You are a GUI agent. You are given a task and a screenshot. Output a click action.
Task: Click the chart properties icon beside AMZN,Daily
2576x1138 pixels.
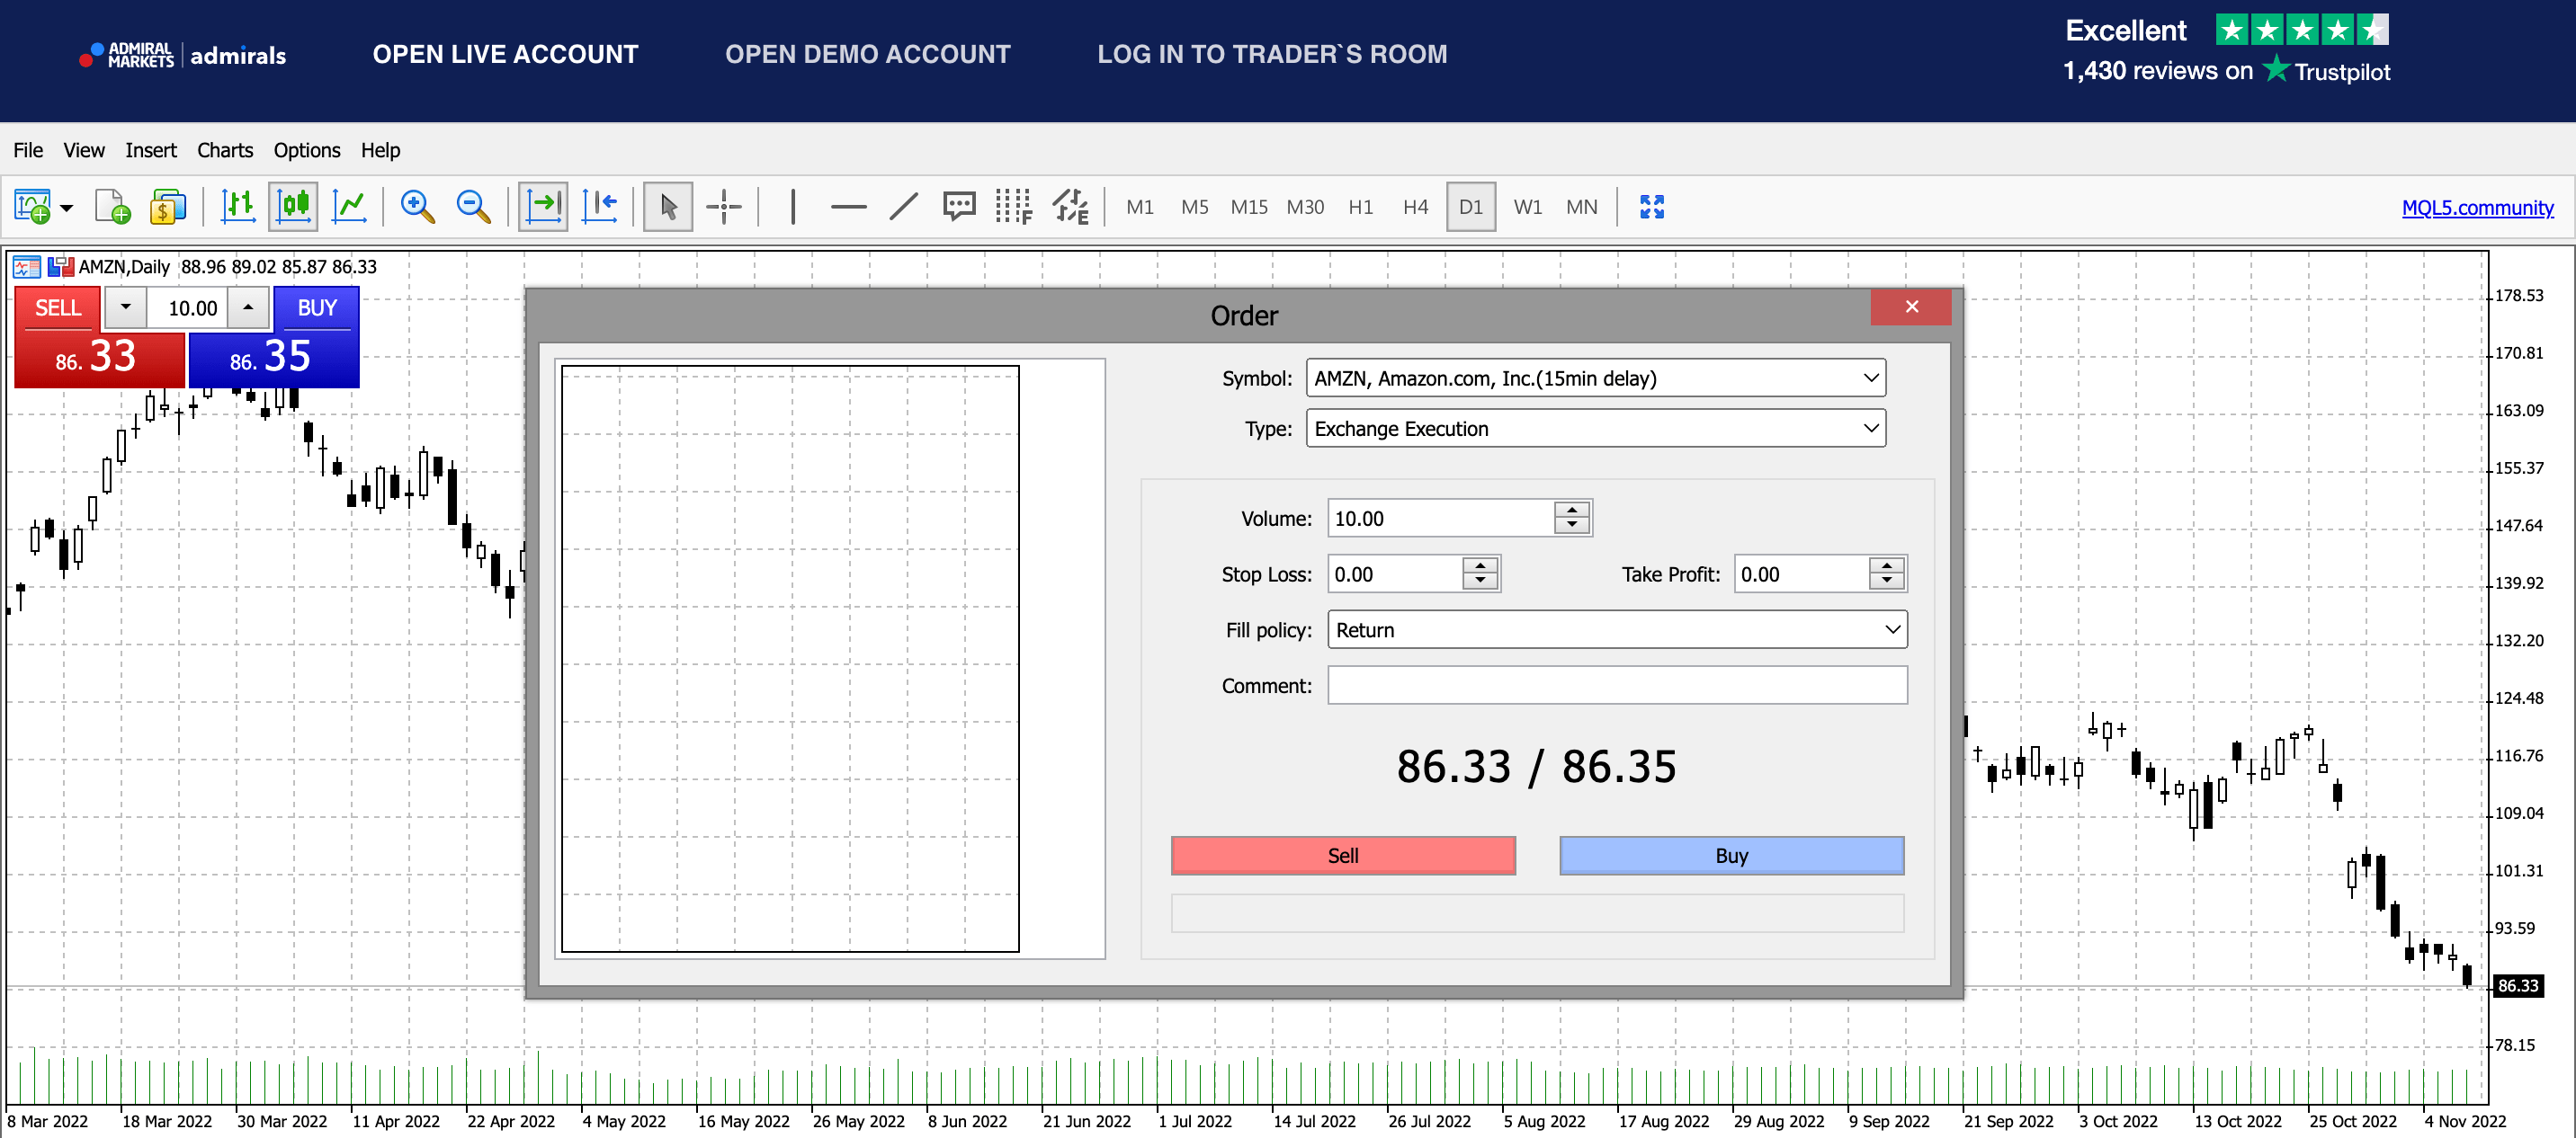coord(26,267)
